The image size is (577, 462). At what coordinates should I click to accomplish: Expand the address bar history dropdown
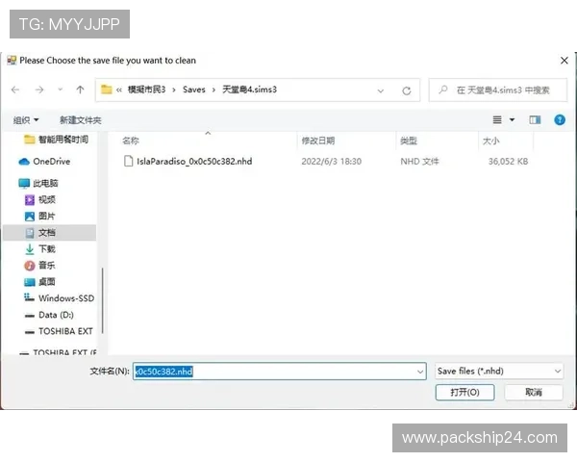[381, 90]
